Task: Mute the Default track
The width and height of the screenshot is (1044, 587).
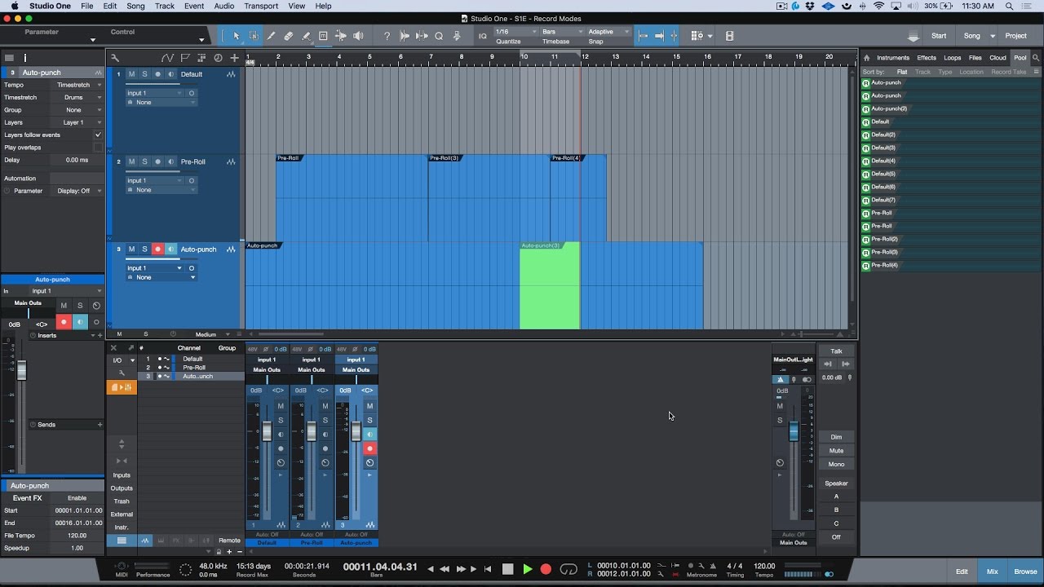Action: pos(131,74)
